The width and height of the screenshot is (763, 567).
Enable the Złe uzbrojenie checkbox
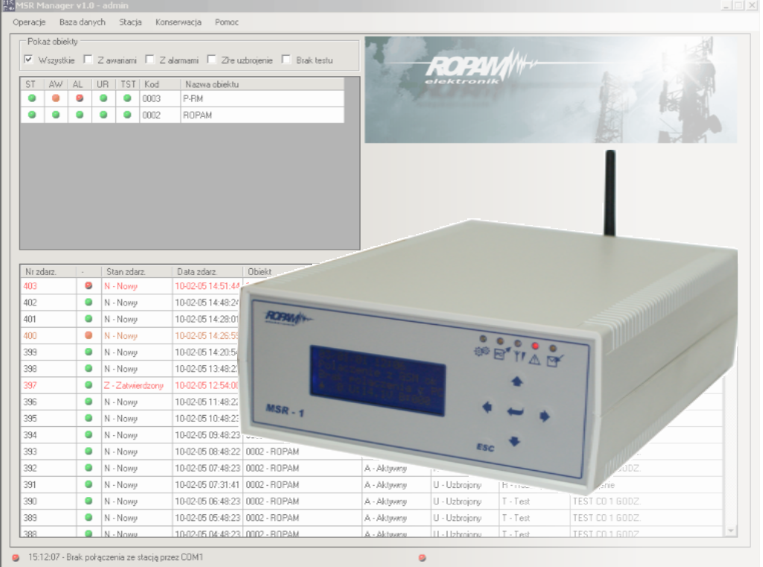tap(212, 60)
